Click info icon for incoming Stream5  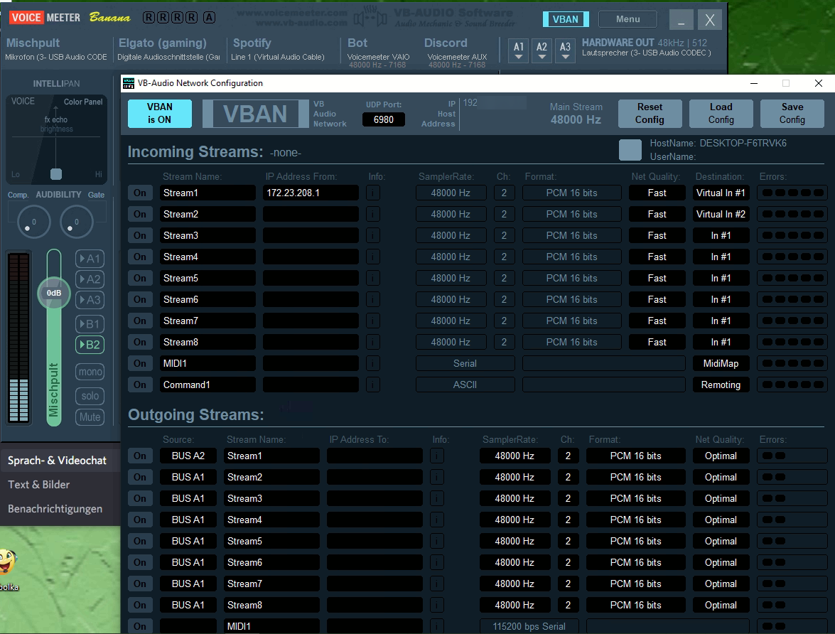(373, 278)
